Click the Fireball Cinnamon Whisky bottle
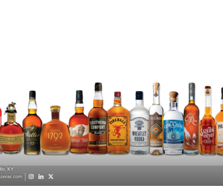223x186 pixels. tap(118, 123)
